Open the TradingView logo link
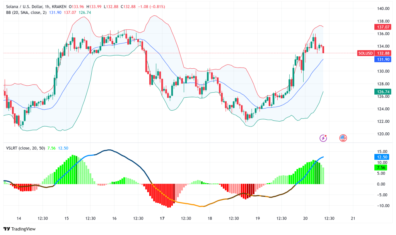 [19, 229]
